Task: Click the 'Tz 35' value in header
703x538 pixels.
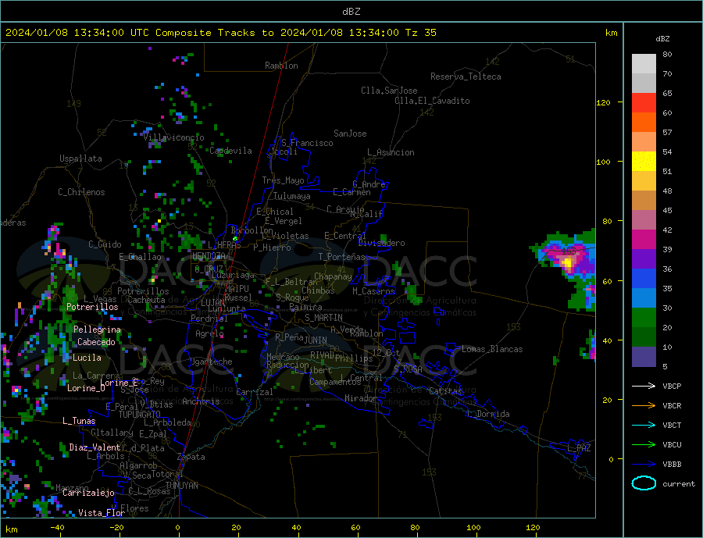Action: [421, 33]
